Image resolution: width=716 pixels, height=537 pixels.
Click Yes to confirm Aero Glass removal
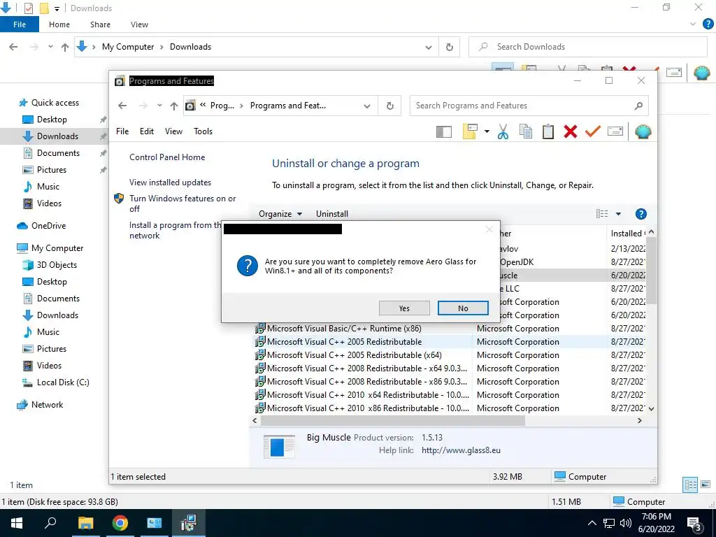coord(404,308)
